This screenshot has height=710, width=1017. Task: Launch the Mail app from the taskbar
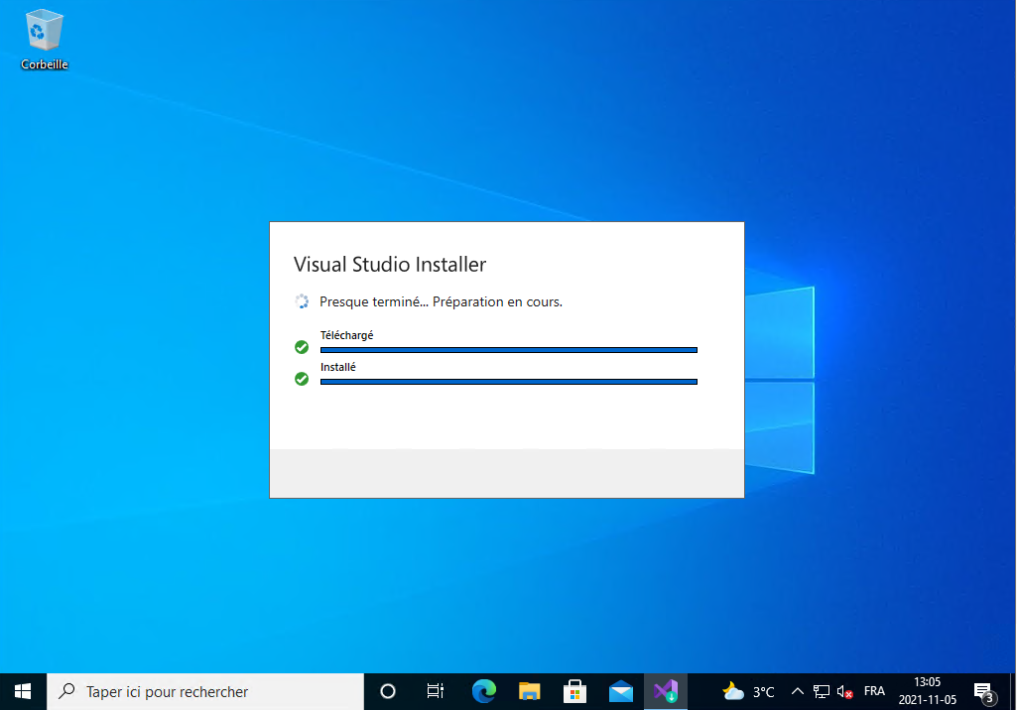621,691
